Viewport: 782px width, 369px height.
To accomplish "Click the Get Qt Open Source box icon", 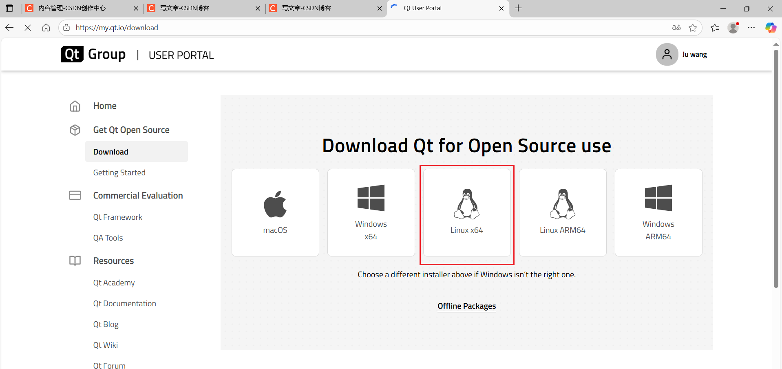I will [x=75, y=130].
